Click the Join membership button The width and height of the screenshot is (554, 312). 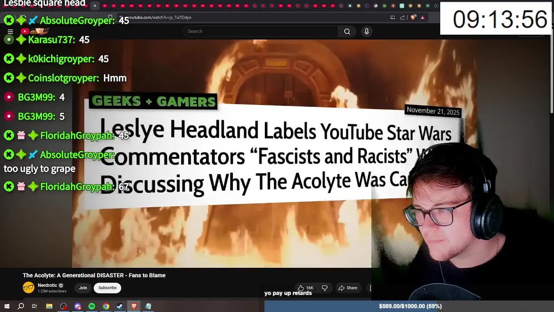tap(83, 288)
